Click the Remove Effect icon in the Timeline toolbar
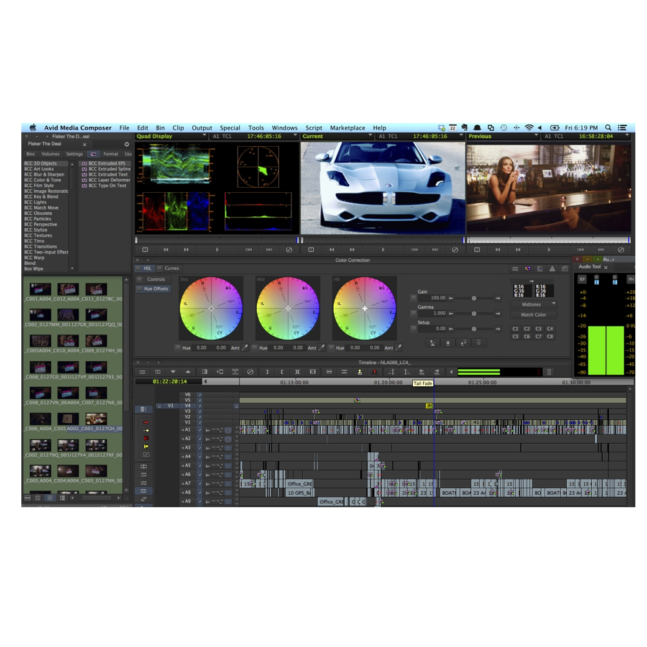The image size is (647, 647). [250, 372]
